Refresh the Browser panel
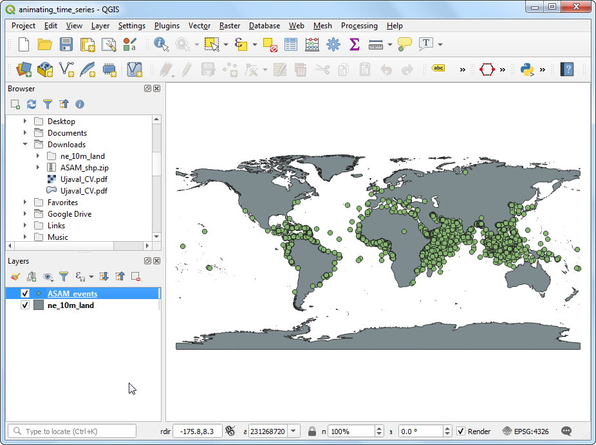 point(31,104)
